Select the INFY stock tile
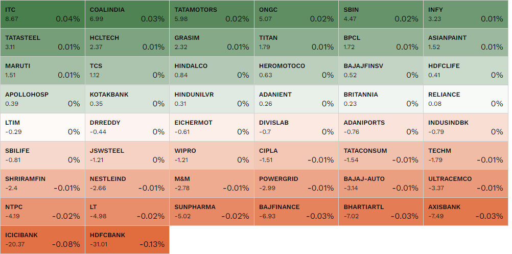 pos(466,14)
